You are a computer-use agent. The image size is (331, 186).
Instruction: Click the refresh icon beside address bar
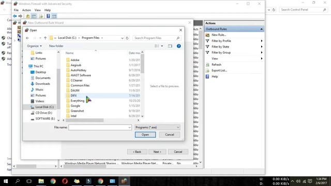pos(127,38)
